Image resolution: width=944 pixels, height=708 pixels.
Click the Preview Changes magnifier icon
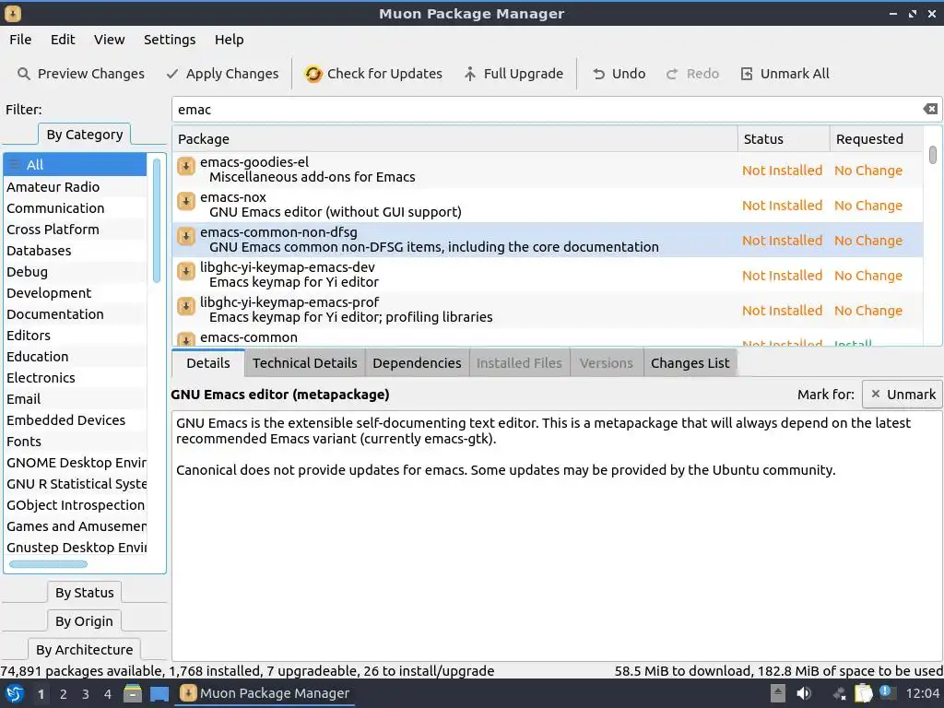(x=23, y=74)
